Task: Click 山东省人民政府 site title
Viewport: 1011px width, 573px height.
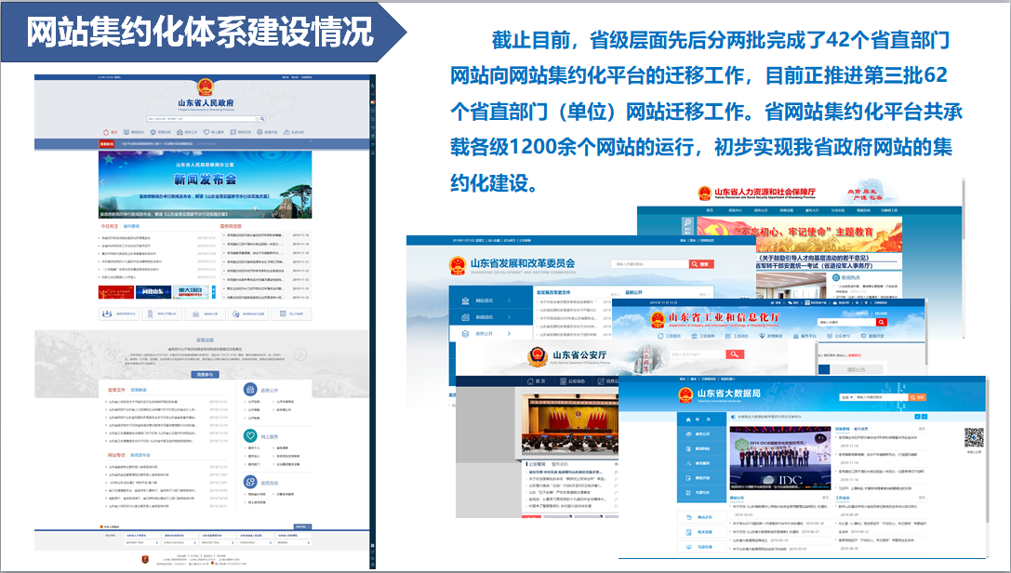Action: coord(206,103)
